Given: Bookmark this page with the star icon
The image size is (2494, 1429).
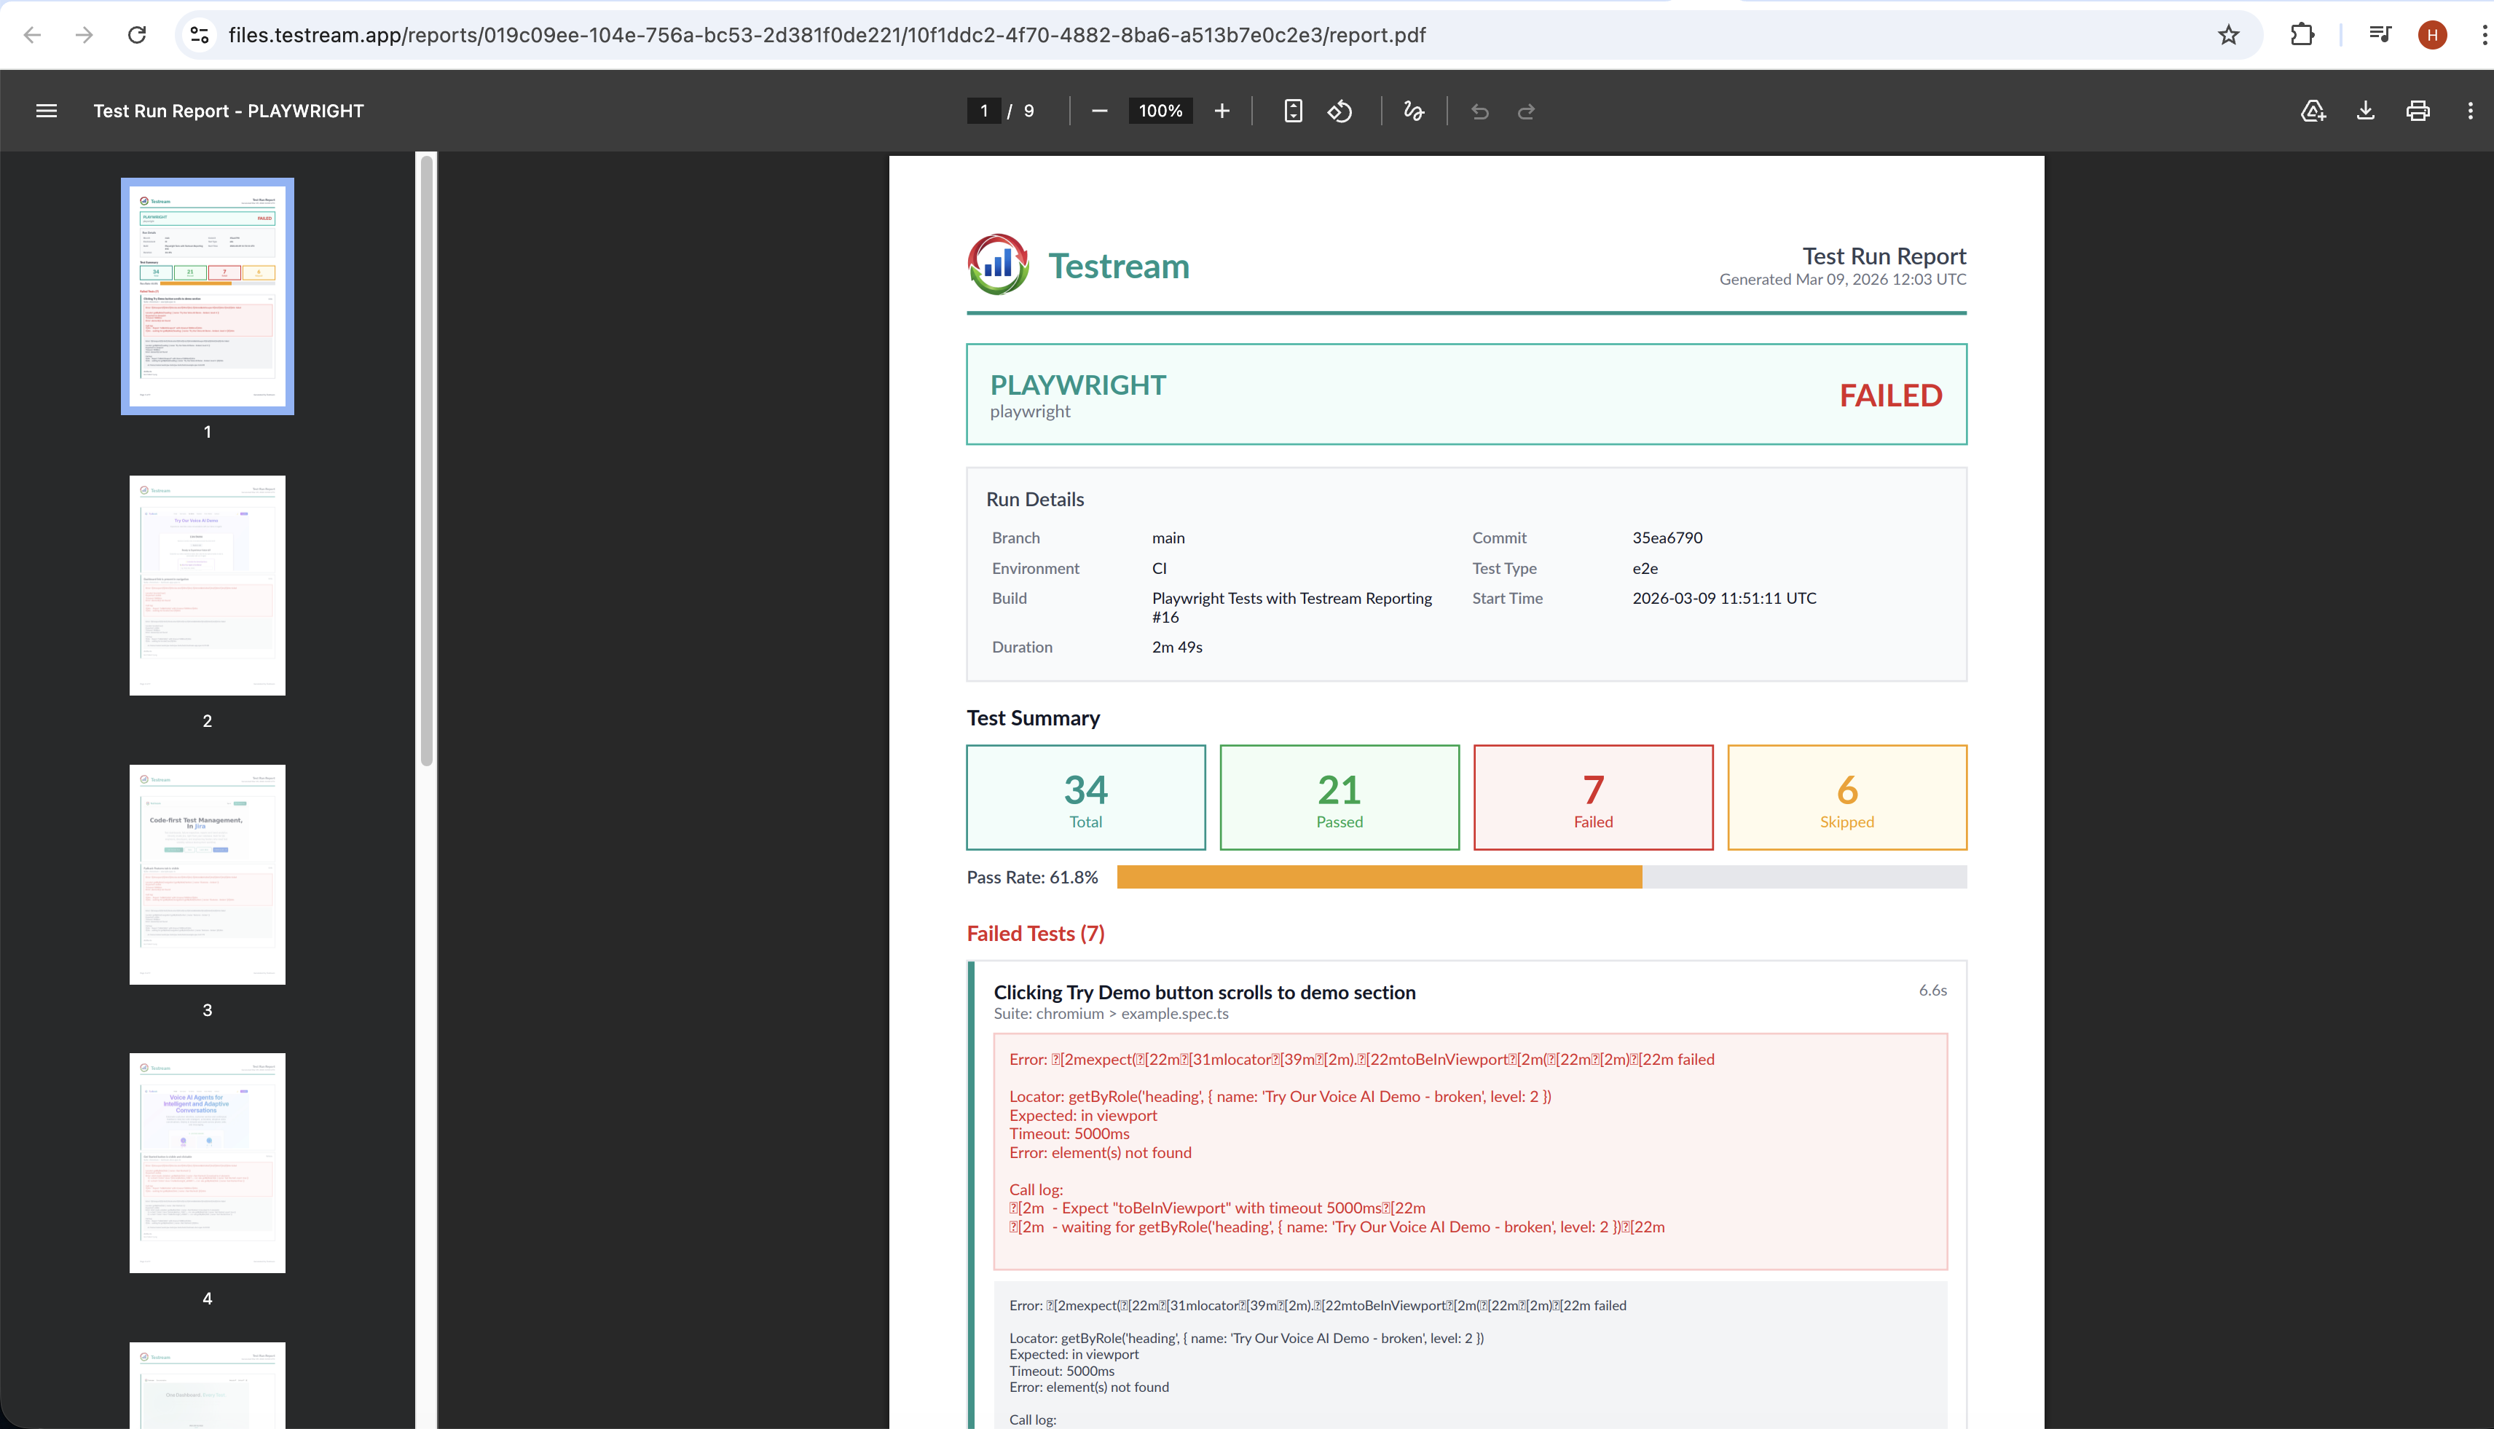Looking at the screenshot, I should [2228, 36].
